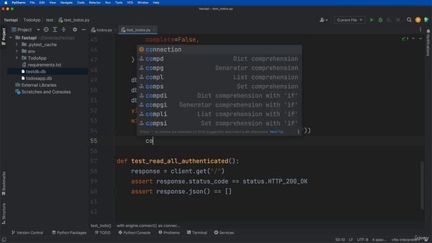Select todosapp.db file in project tree
The image size is (432, 243).
[39, 78]
